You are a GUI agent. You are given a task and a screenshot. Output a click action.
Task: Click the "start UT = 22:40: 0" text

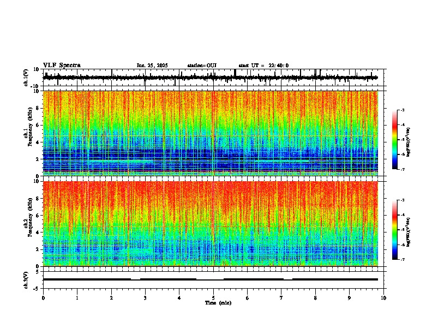tap(263, 65)
